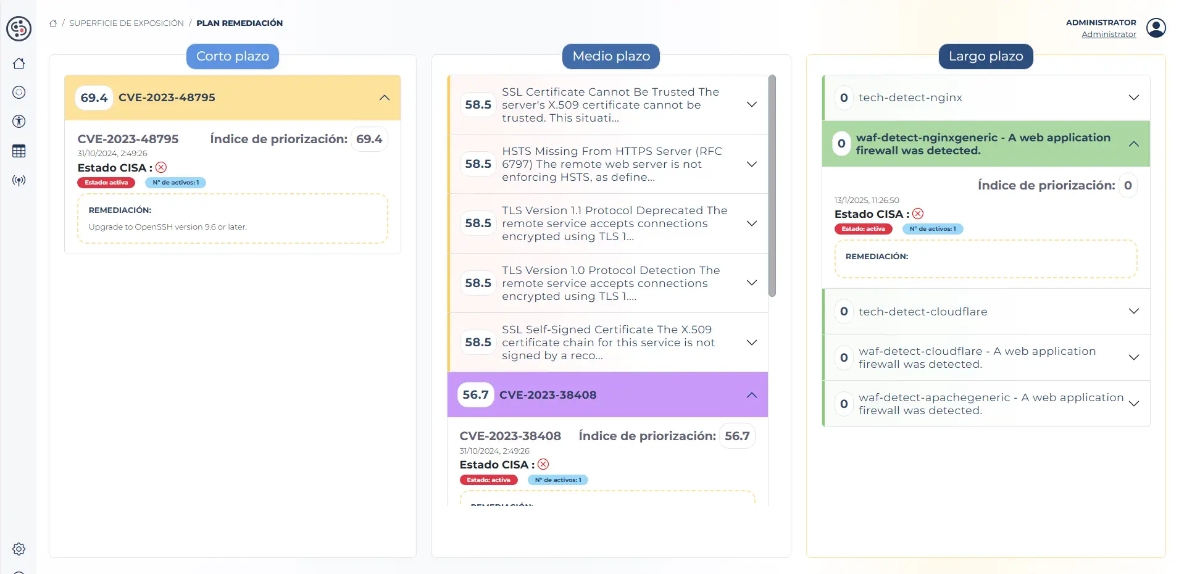Click the Medio plazo list scrollbar

coord(772,185)
